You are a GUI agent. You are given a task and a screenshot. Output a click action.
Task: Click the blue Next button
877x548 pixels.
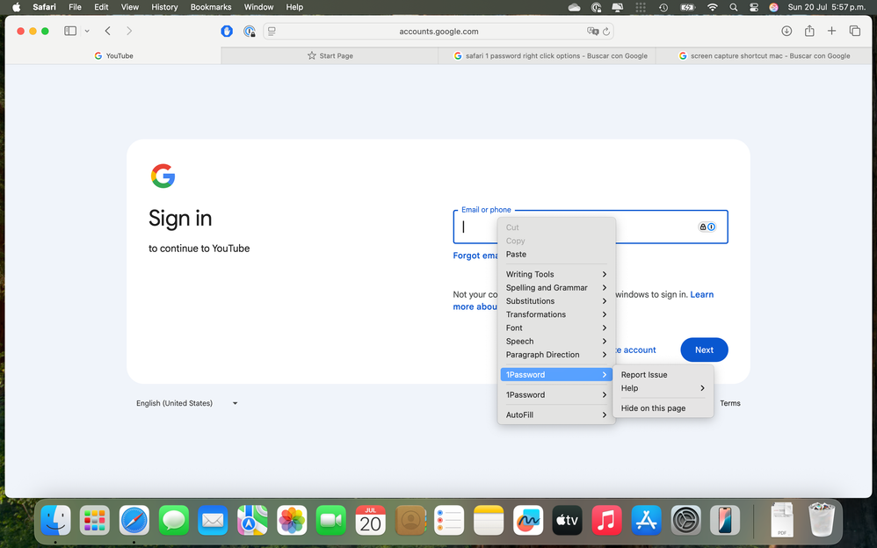click(704, 350)
